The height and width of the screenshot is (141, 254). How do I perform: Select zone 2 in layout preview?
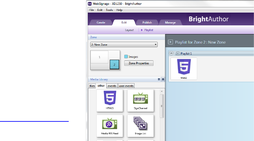click(114, 65)
